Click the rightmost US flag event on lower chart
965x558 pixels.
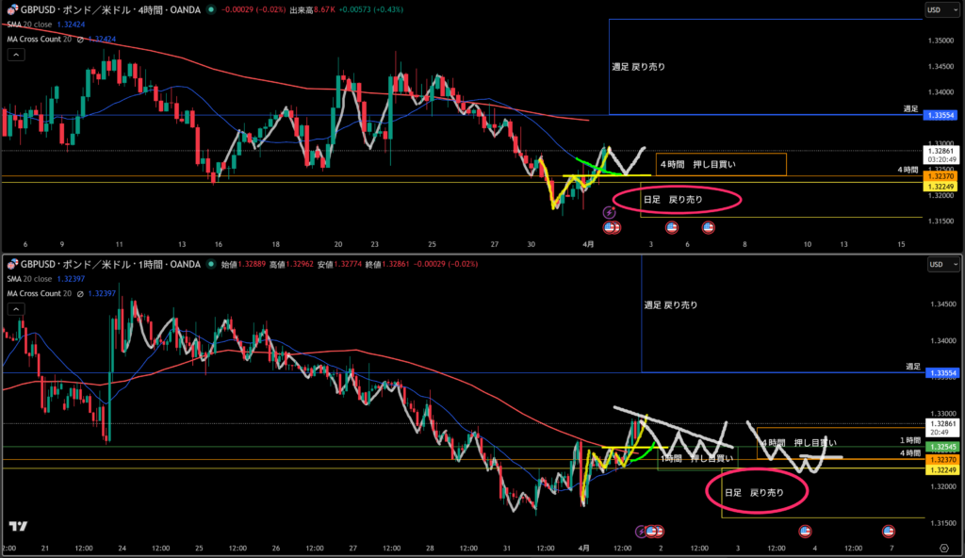888,532
